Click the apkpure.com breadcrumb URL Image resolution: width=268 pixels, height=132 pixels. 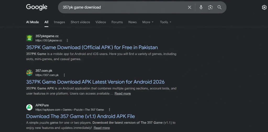[x=70, y=110]
